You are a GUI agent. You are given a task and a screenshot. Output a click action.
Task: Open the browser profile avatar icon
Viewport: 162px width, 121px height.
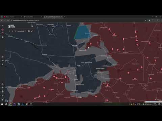point(157,21)
